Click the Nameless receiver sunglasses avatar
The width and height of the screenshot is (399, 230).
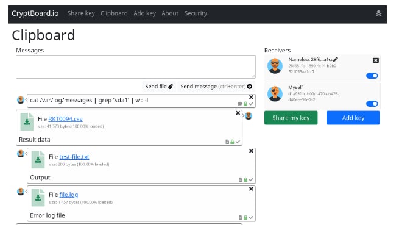click(275, 66)
